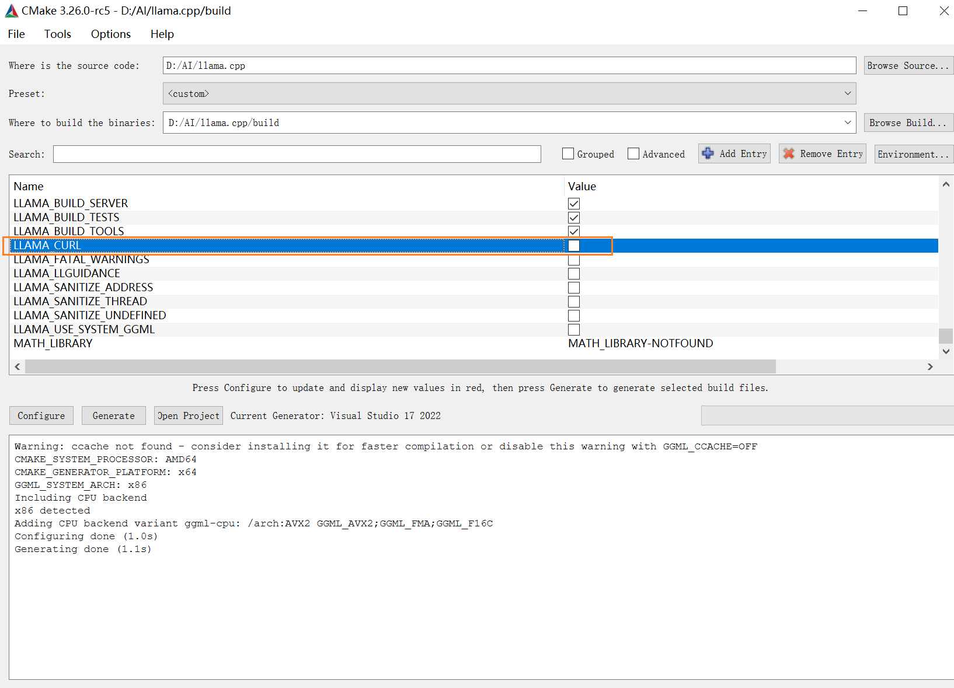This screenshot has height=688, width=954.
Task: Click the progress bar beside generator label
Action: 827,415
